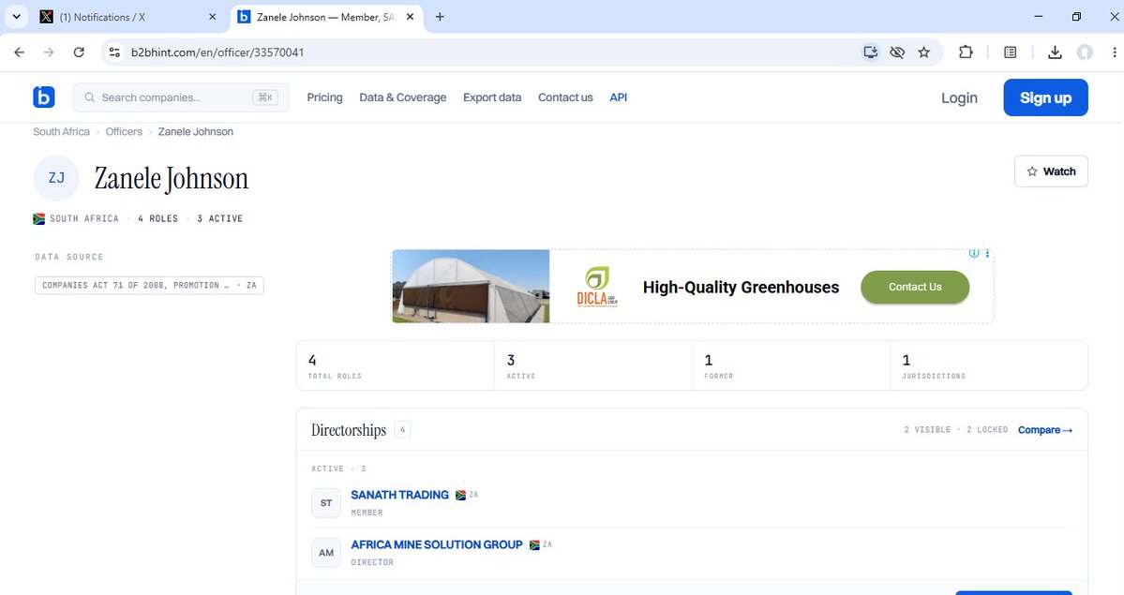
Task: Go to South Africa breadcrumb
Action: [61, 132]
